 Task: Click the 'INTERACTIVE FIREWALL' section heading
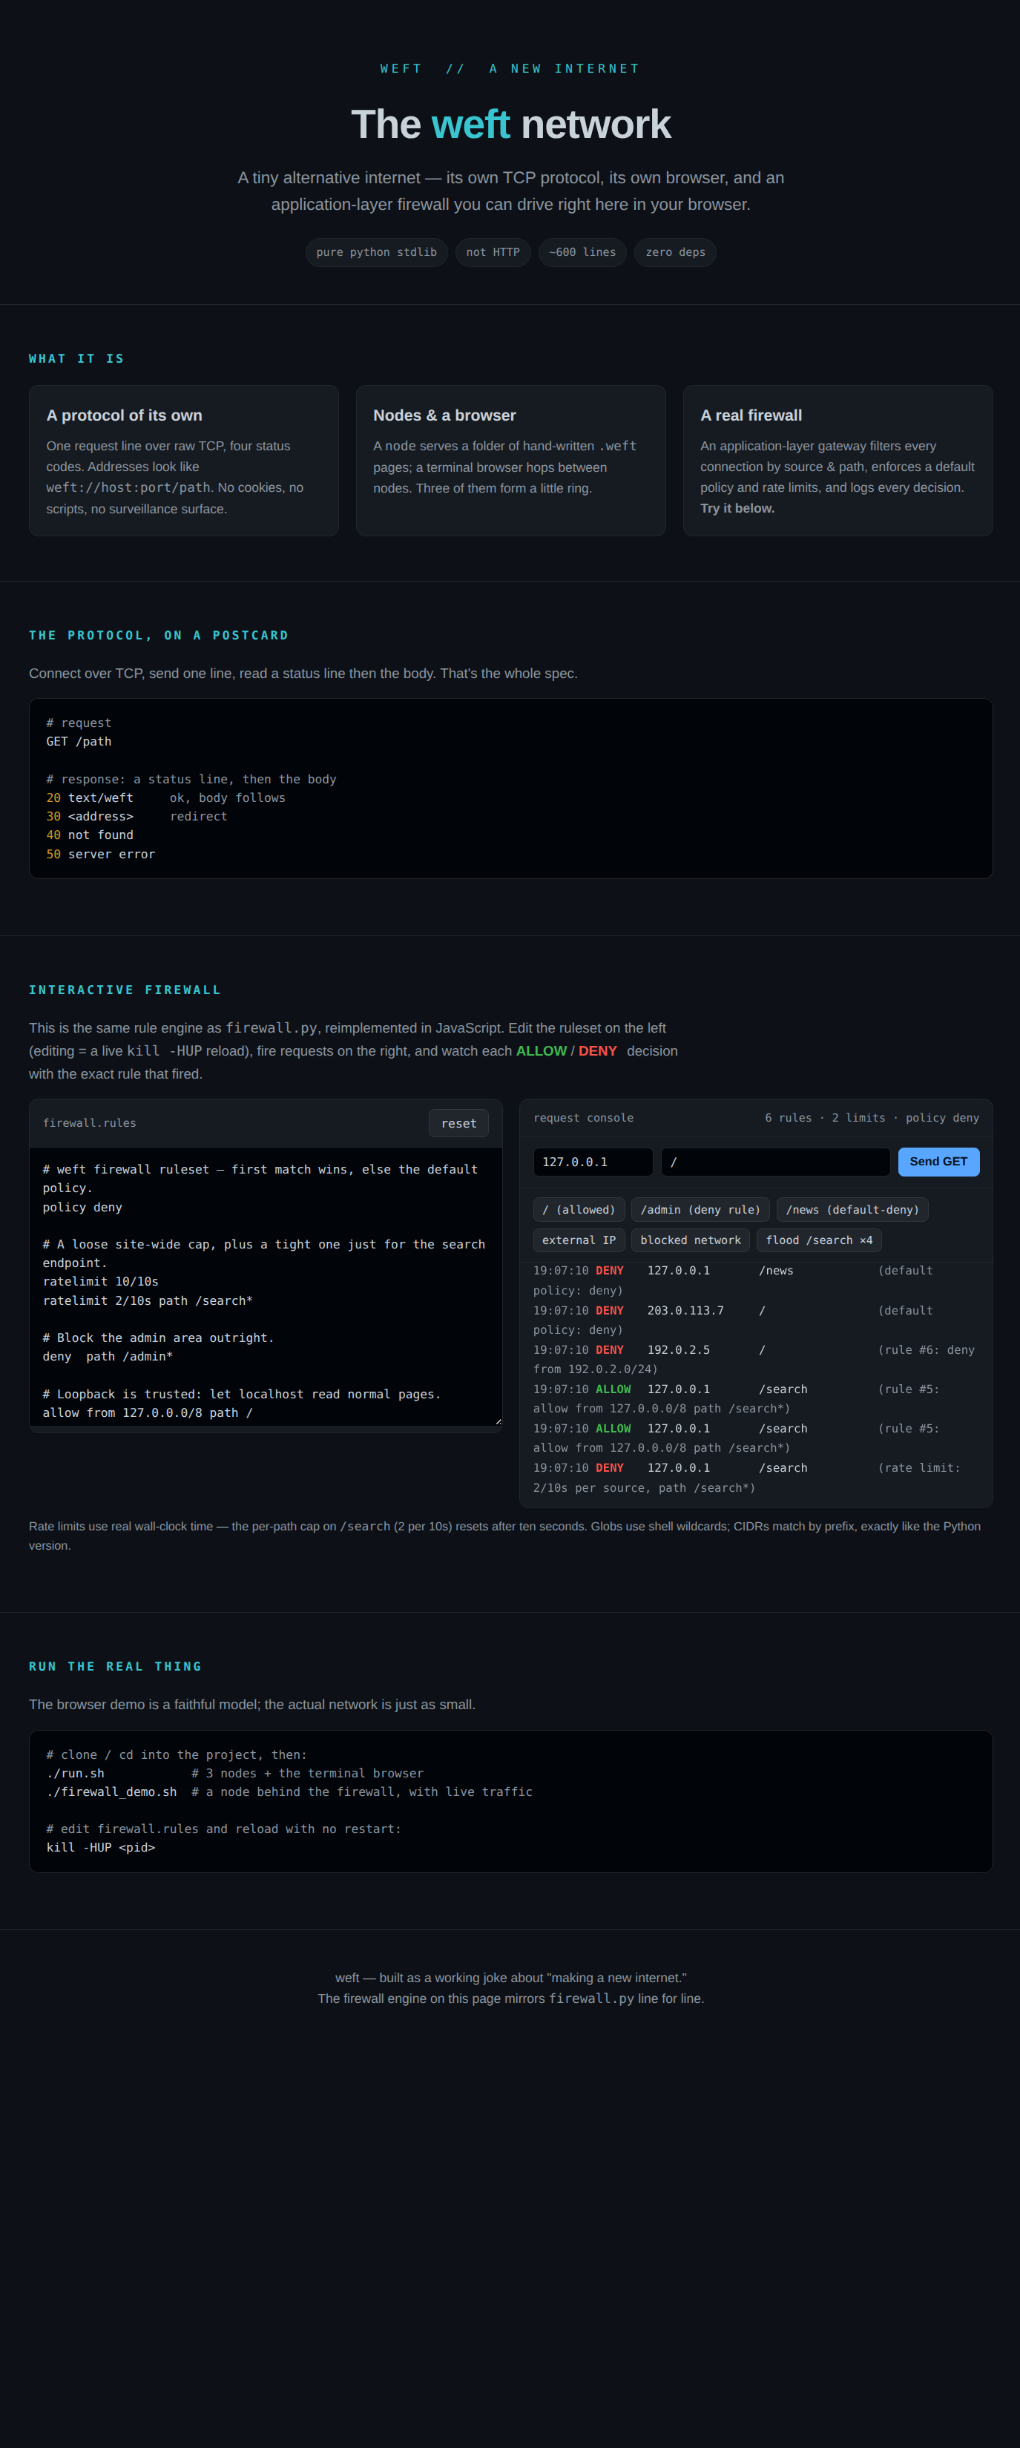(x=125, y=990)
